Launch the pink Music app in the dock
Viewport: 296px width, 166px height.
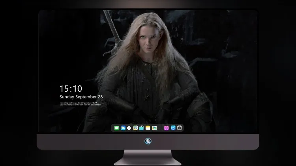coord(166,128)
